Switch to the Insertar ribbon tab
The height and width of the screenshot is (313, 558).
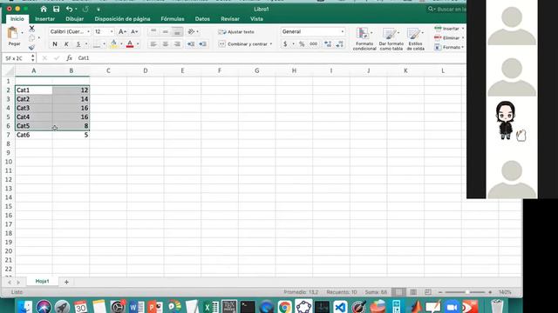click(x=44, y=19)
